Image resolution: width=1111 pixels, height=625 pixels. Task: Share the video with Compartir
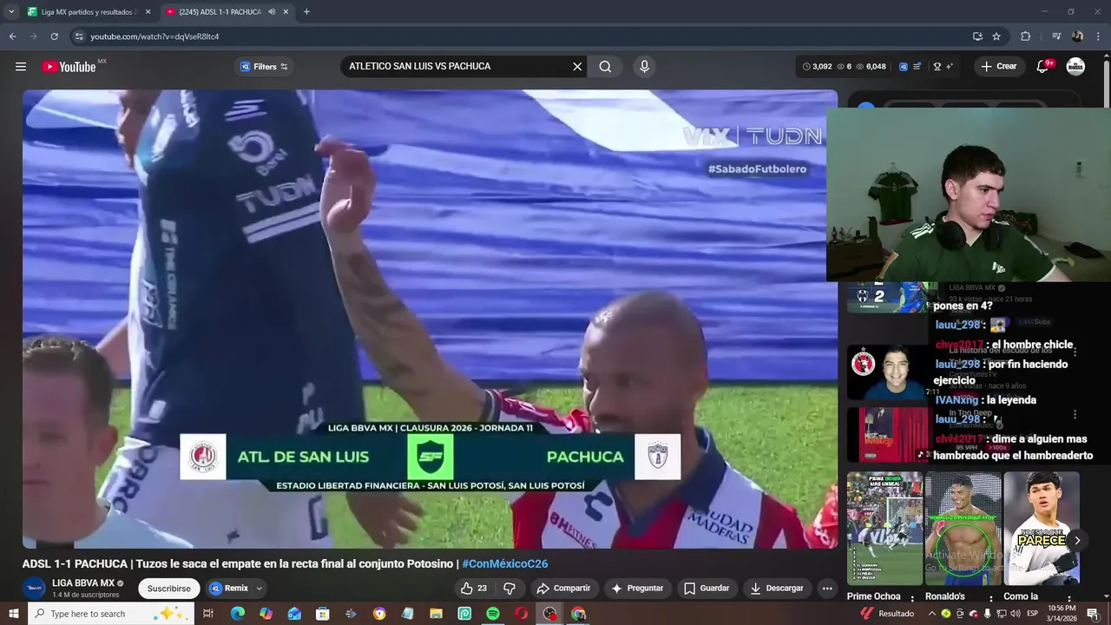(564, 589)
